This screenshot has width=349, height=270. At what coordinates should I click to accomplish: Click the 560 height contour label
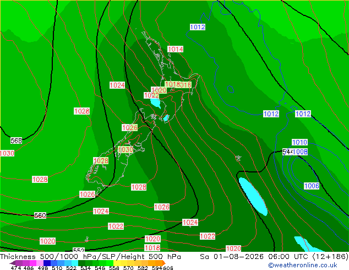click(x=40, y=215)
